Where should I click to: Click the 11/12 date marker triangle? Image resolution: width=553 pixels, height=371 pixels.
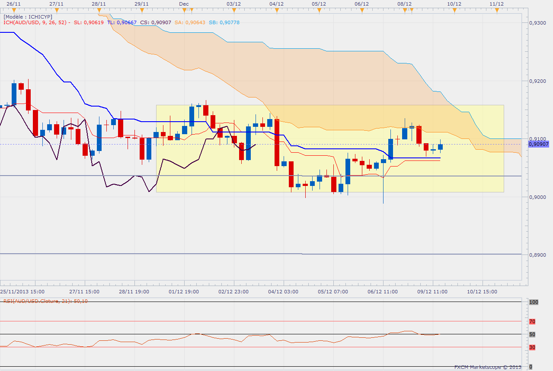pyautogui.click(x=497, y=10)
